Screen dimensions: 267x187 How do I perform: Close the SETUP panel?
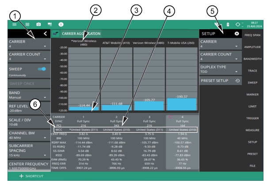click(x=236, y=34)
